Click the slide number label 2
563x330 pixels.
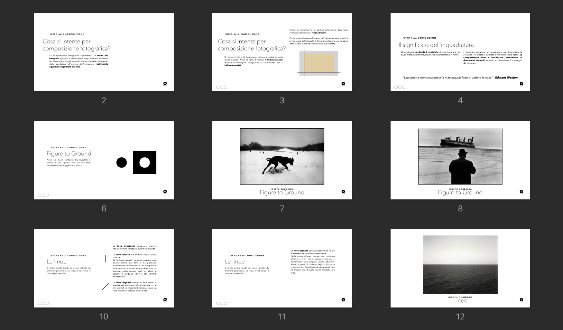(x=104, y=101)
